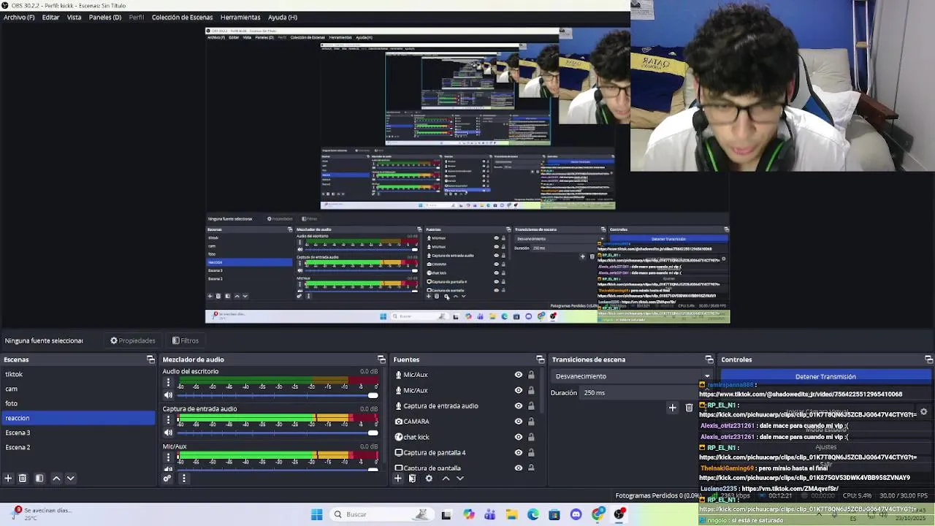Undock the Escenas panel
The image size is (935, 526).
click(150, 359)
